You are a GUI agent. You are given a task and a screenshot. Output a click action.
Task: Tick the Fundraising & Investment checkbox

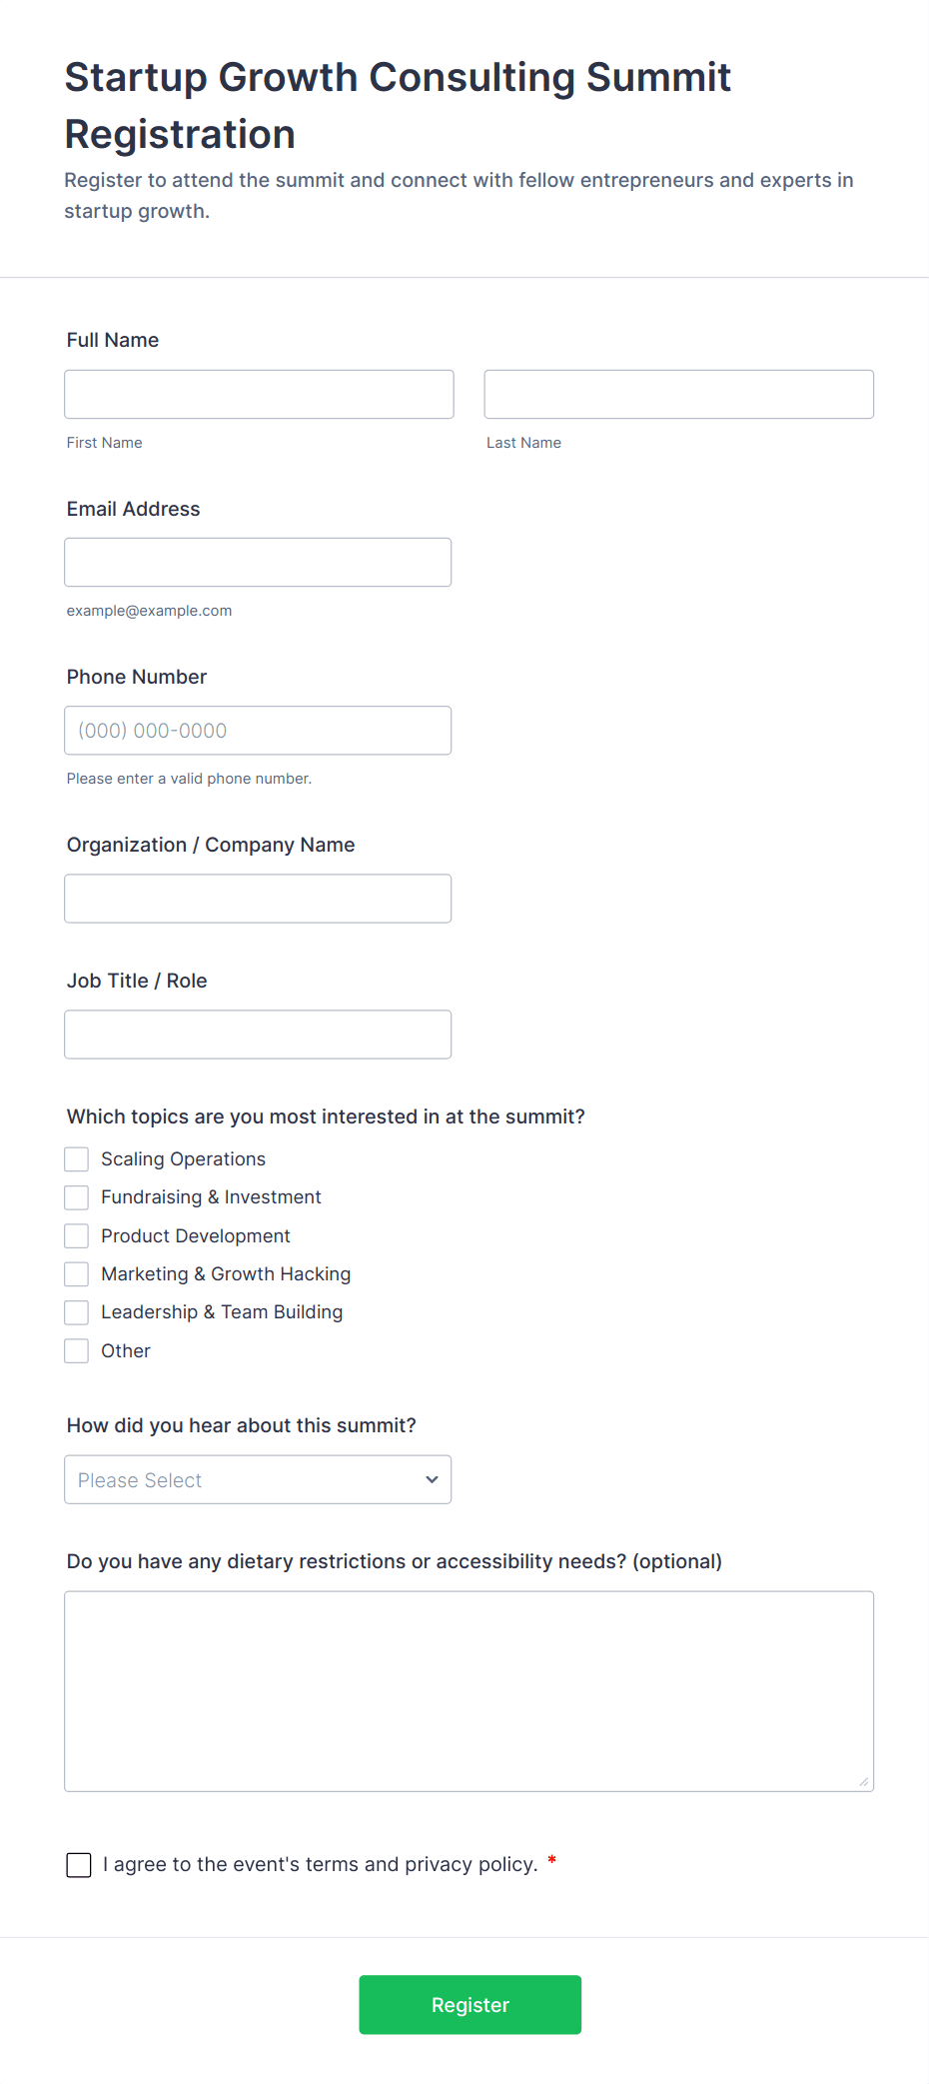(77, 1197)
